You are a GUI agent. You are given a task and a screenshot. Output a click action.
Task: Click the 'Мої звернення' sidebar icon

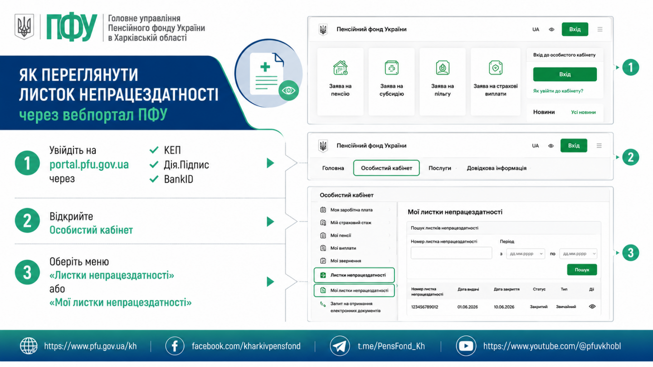pyautogui.click(x=323, y=261)
